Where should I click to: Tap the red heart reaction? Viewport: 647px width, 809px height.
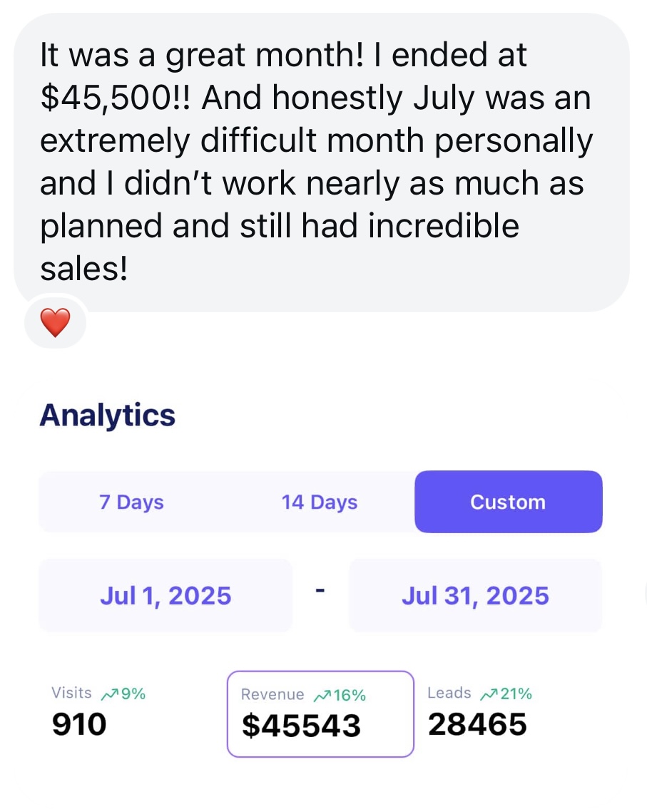click(55, 323)
